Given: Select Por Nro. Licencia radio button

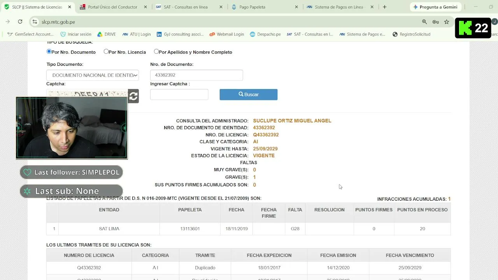Looking at the screenshot, I should (106, 51).
